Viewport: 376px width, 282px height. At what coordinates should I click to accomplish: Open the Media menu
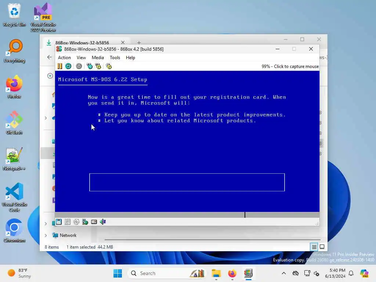click(x=98, y=58)
